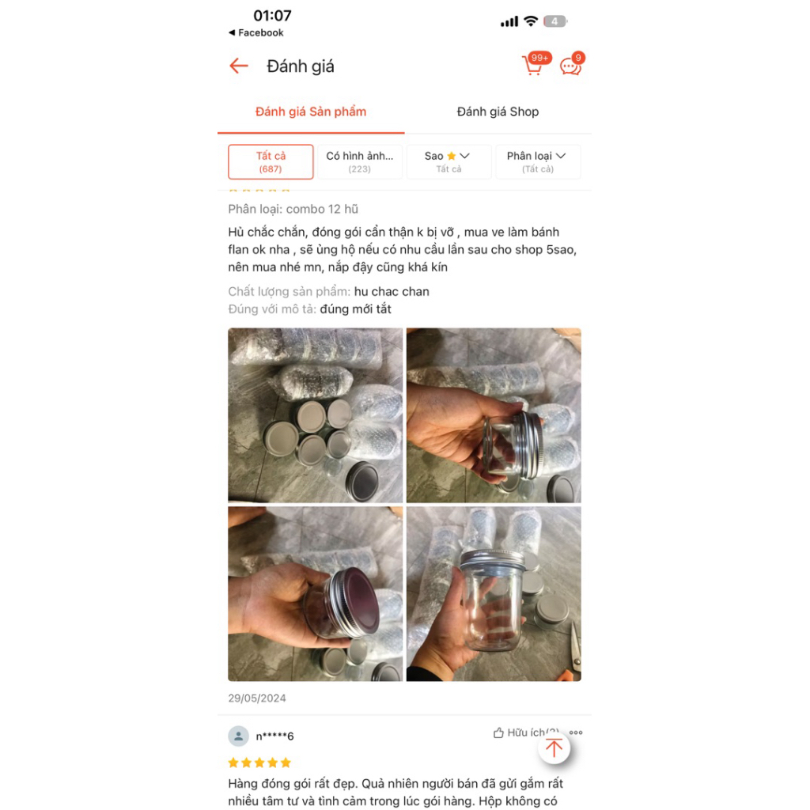810x810 pixels.
Task: Tap the five-star rating of n*****6 review
Action: click(259, 763)
